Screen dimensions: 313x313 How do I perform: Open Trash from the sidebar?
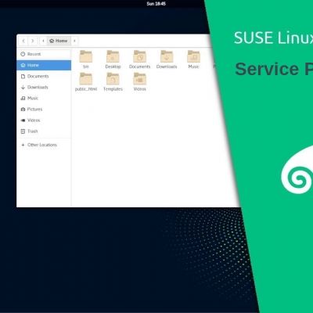point(44,131)
